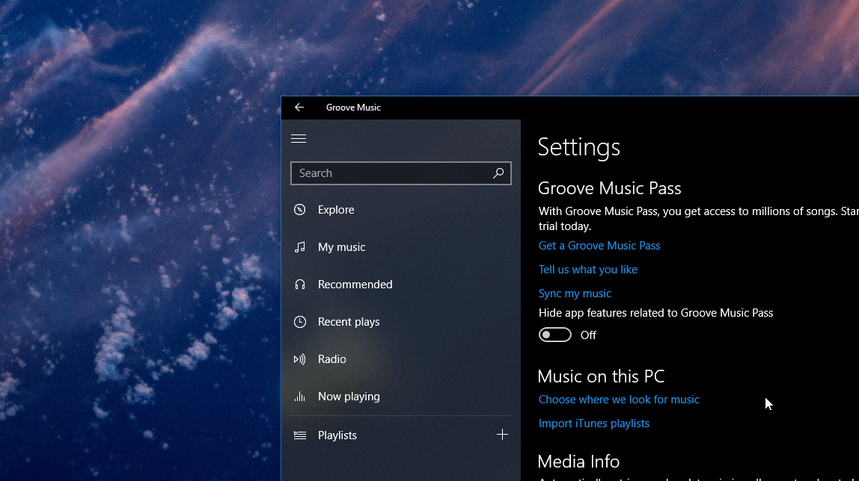Select the Explore compass icon
The height and width of the screenshot is (481, 859).
pyautogui.click(x=300, y=210)
